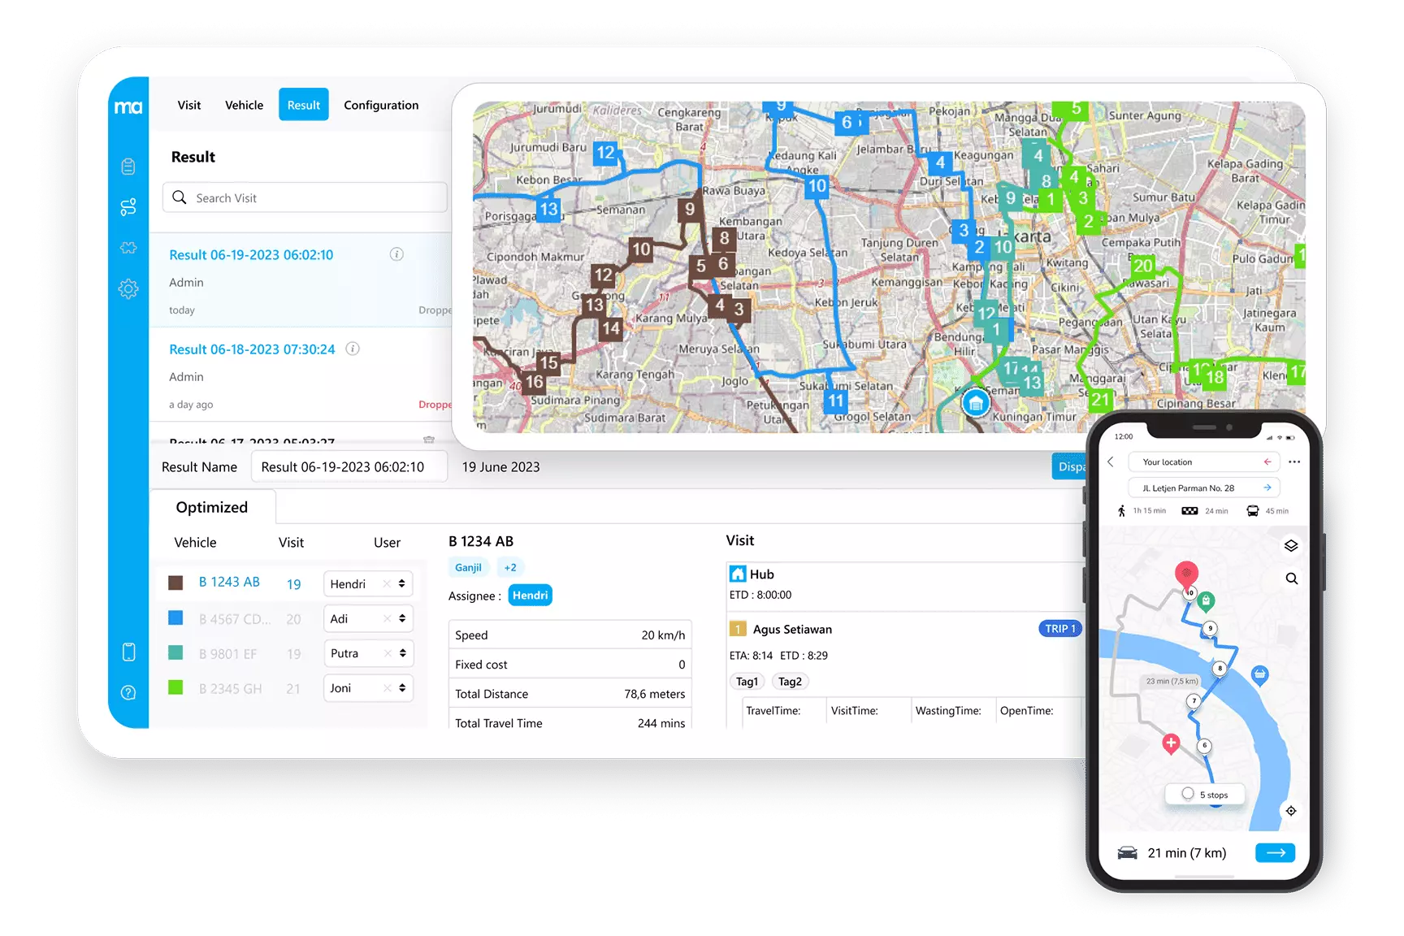Switch to the Visit tab
The image size is (1404, 936).
[189, 105]
